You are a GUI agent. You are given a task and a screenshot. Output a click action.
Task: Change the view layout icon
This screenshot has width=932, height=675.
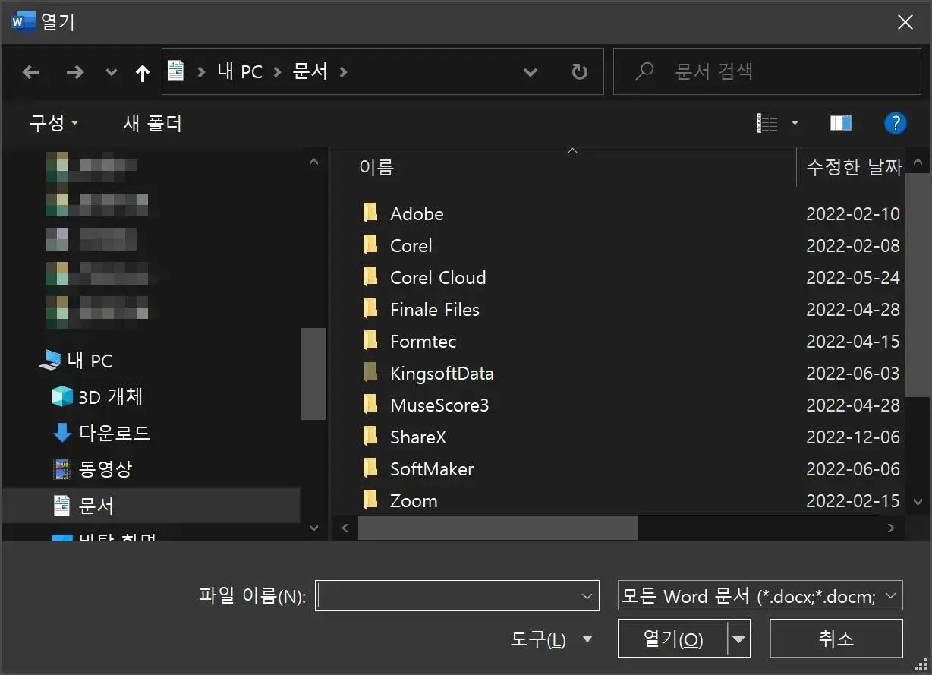coord(767,123)
